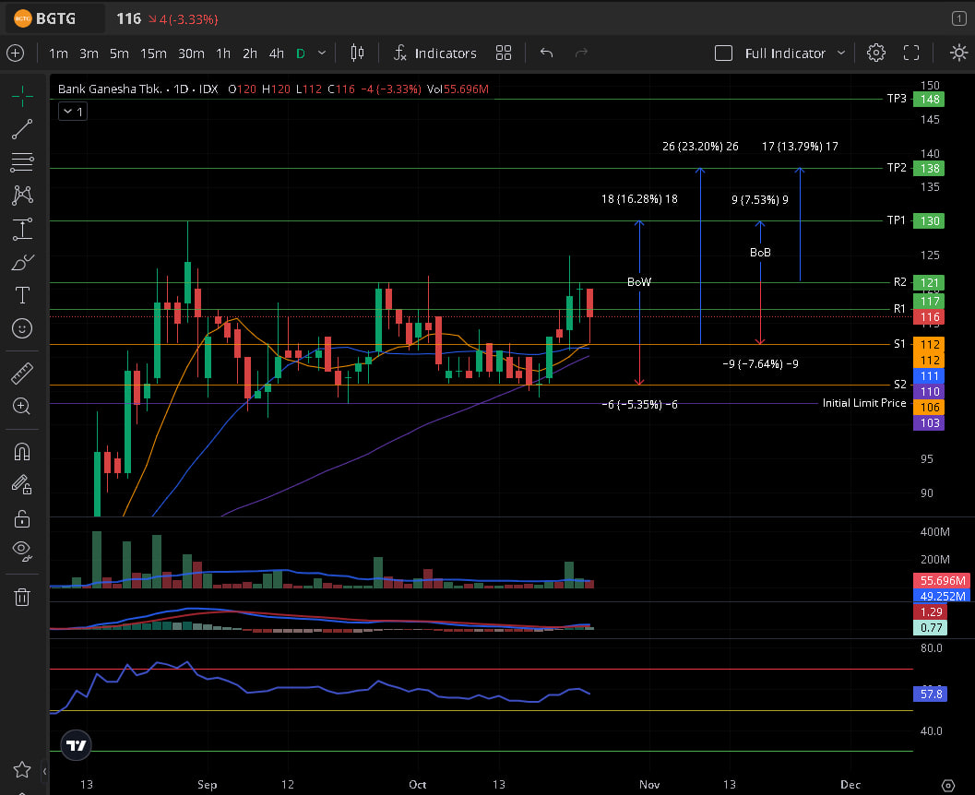Select the text annotation tool
Image resolution: width=975 pixels, height=795 pixels.
pyautogui.click(x=22, y=295)
